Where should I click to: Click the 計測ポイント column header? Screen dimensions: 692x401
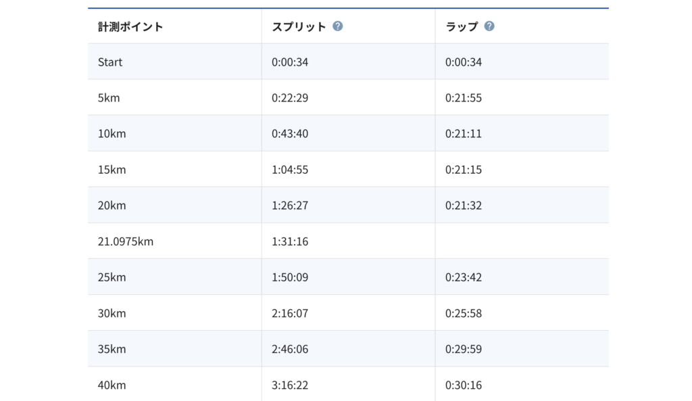pyautogui.click(x=130, y=27)
